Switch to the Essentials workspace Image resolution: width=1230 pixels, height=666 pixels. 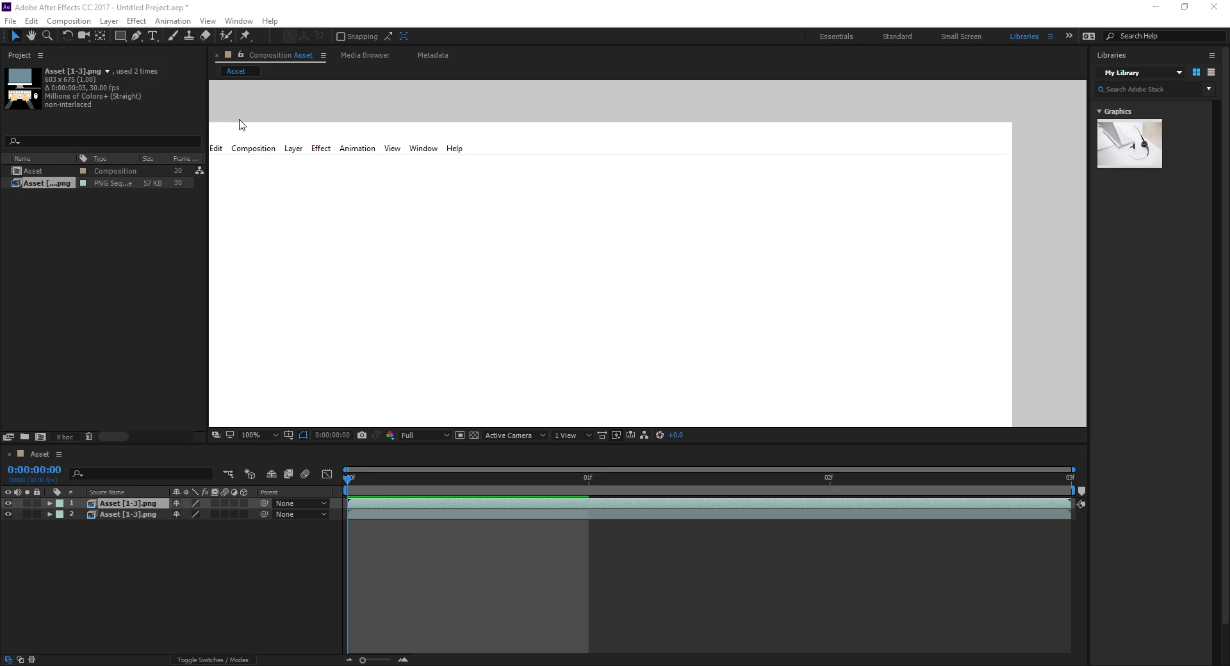[836, 37]
